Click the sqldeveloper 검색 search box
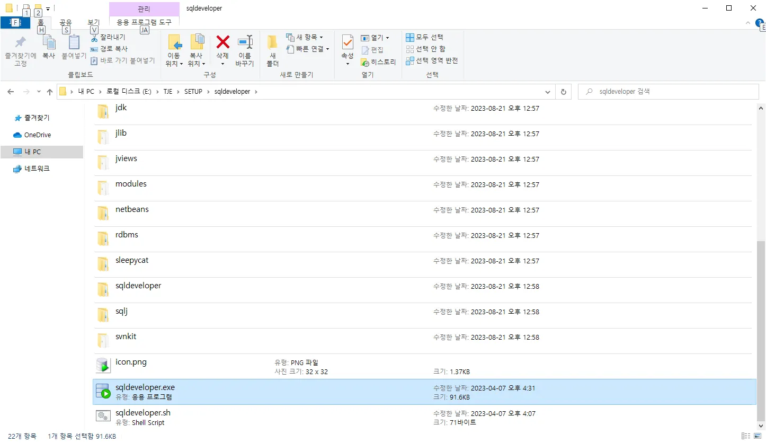 point(669,92)
